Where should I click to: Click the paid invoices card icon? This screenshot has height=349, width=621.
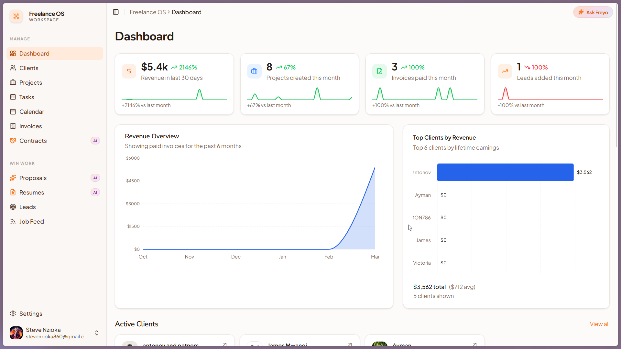coord(379,71)
